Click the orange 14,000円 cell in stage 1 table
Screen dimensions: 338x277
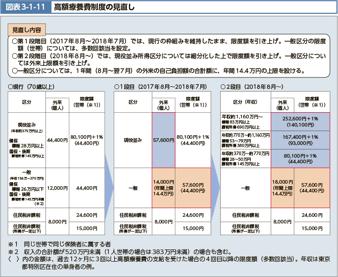163,188
